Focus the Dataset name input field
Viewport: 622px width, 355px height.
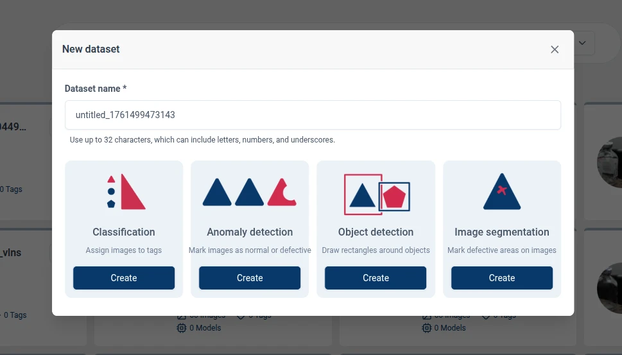[313, 115]
